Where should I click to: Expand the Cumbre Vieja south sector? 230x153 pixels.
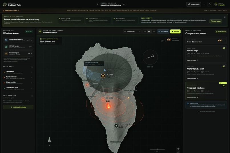pyautogui.click(x=18, y=88)
